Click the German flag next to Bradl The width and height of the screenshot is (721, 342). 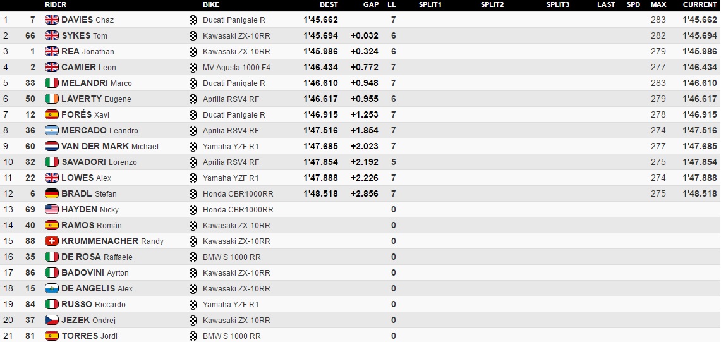point(52,193)
